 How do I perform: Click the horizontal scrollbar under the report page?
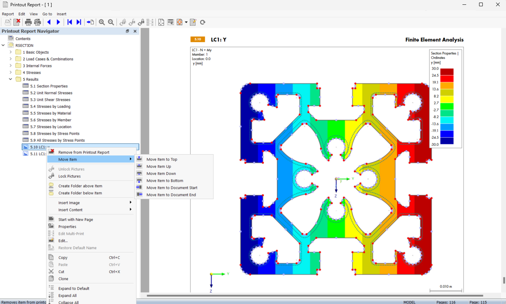(315, 296)
